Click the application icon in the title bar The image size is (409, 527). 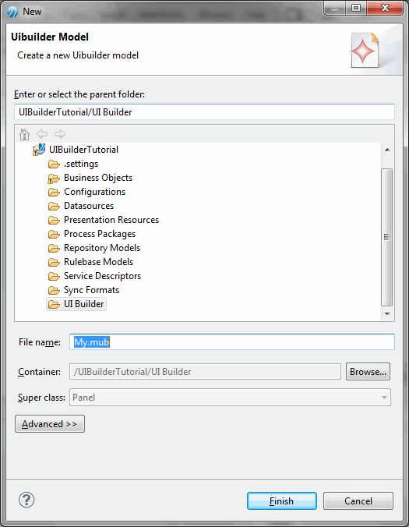(x=12, y=12)
